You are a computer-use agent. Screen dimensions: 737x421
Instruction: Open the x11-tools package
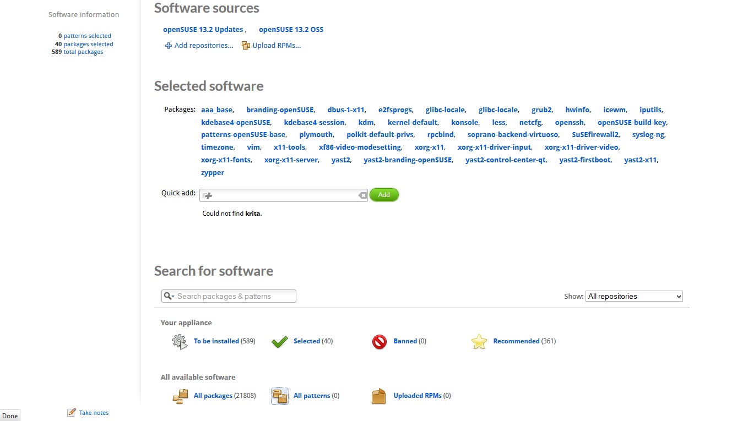[x=290, y=147]
